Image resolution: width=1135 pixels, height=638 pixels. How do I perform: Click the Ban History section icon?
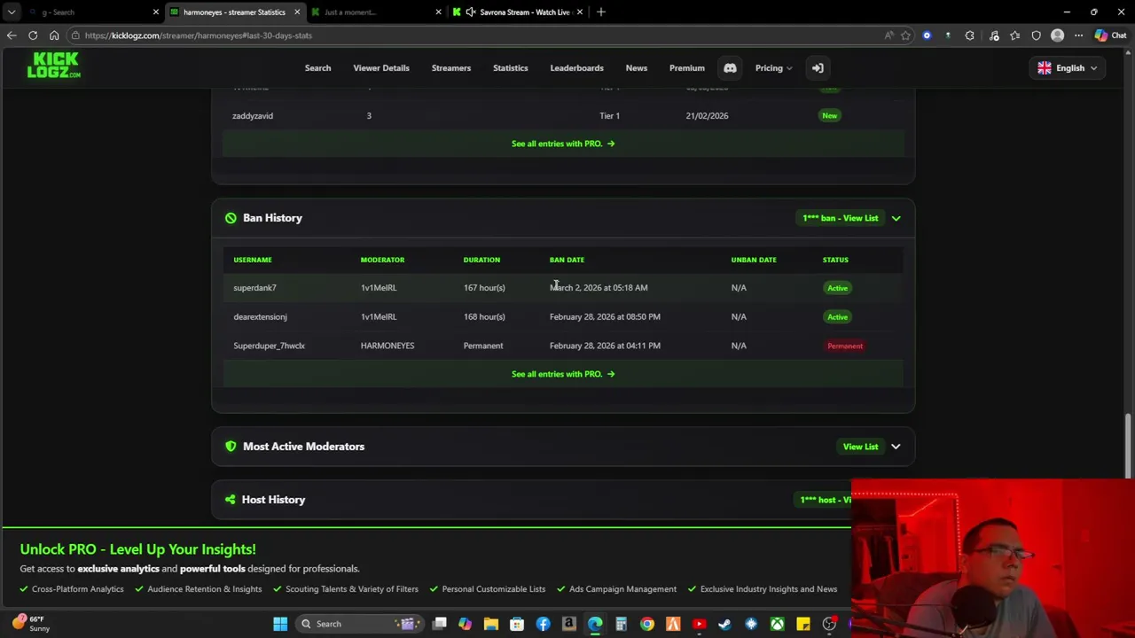(x=231, y=218)
